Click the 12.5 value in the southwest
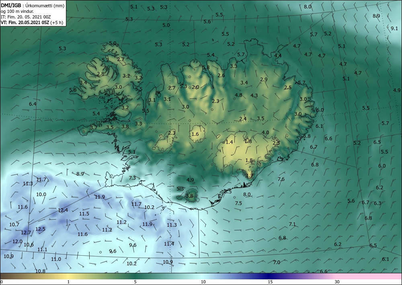 [40, 229]
